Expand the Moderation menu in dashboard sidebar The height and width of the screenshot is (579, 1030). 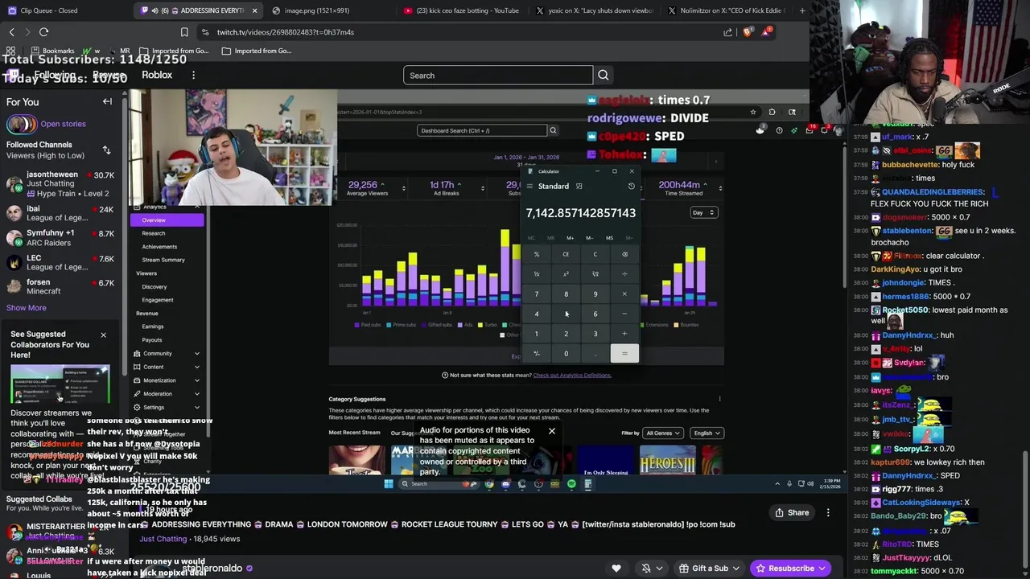pyautogui.click(x=168, y=394)
